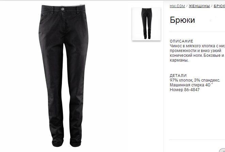The image size is (225, 152).
Task: Click the Брюки product title heading
Action: [x=182, y=20]
